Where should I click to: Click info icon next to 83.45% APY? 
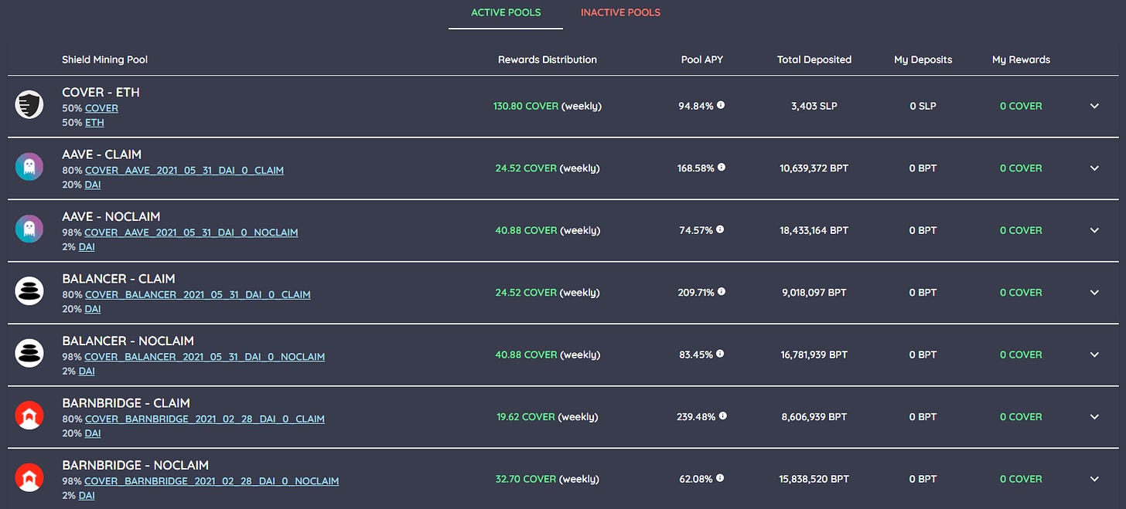click(x=720, y=354)
